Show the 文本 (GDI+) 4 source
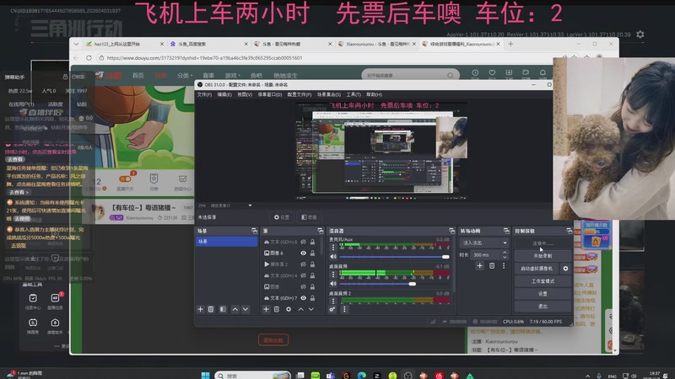The height and width of the screenshot is (379, 675). tap(304, 275)
